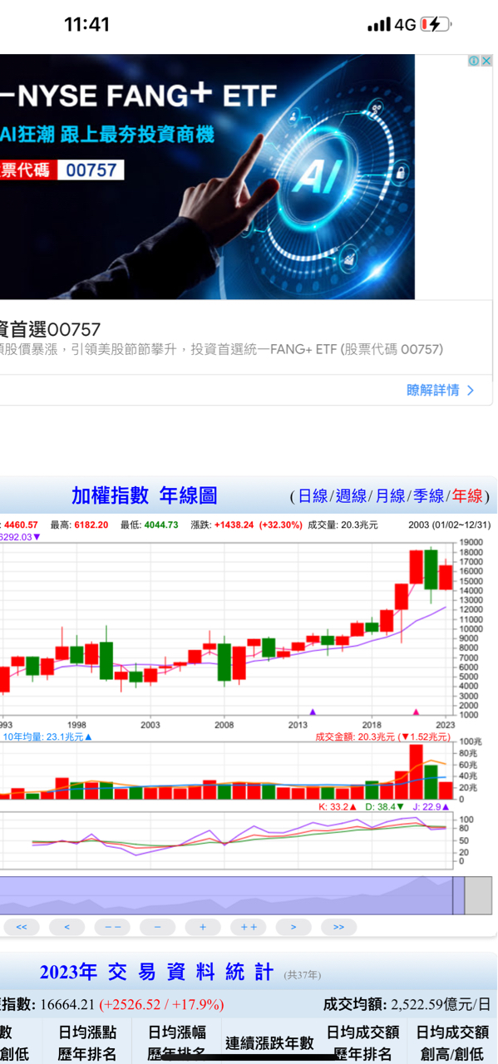Open the ad info icon

click(474, 61)
